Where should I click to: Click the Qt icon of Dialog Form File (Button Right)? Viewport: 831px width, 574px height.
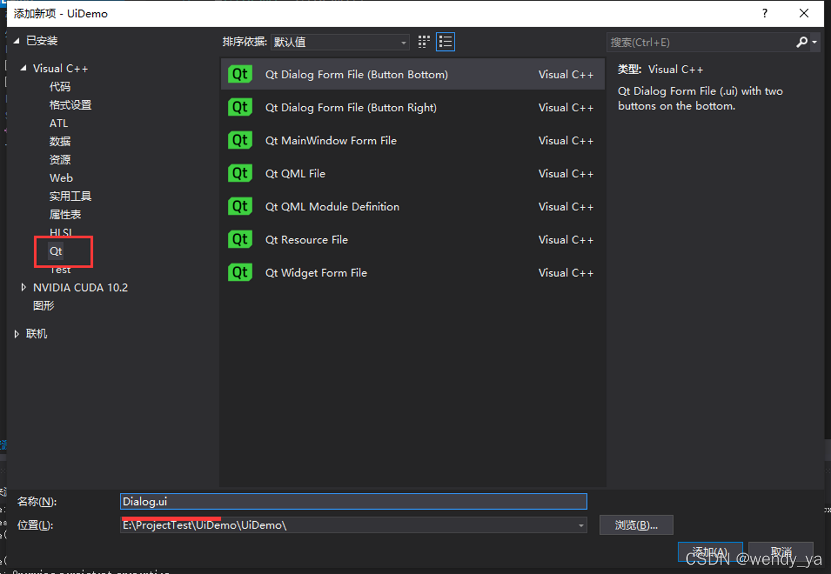tap(240, 107)
